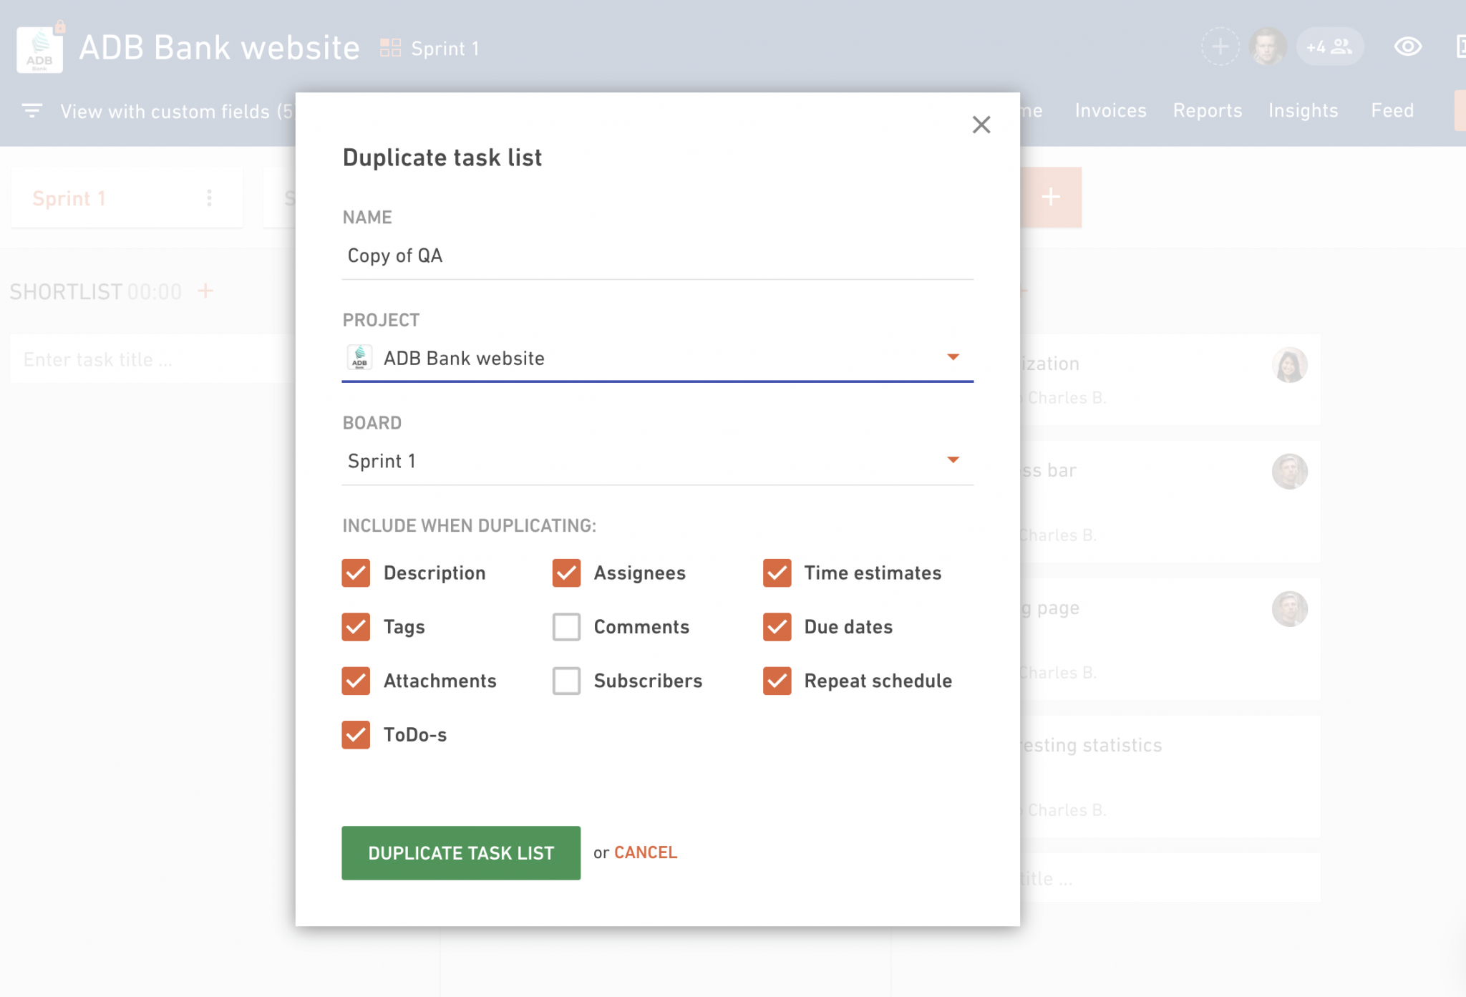Switch to the Insights tab
Image resolution: width=1466 pixels, height=997 pixels.
click(x=1303, y=111)
